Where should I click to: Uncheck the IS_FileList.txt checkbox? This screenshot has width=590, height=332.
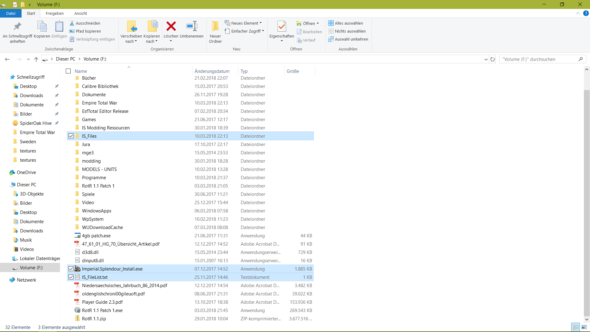(71, 277)
